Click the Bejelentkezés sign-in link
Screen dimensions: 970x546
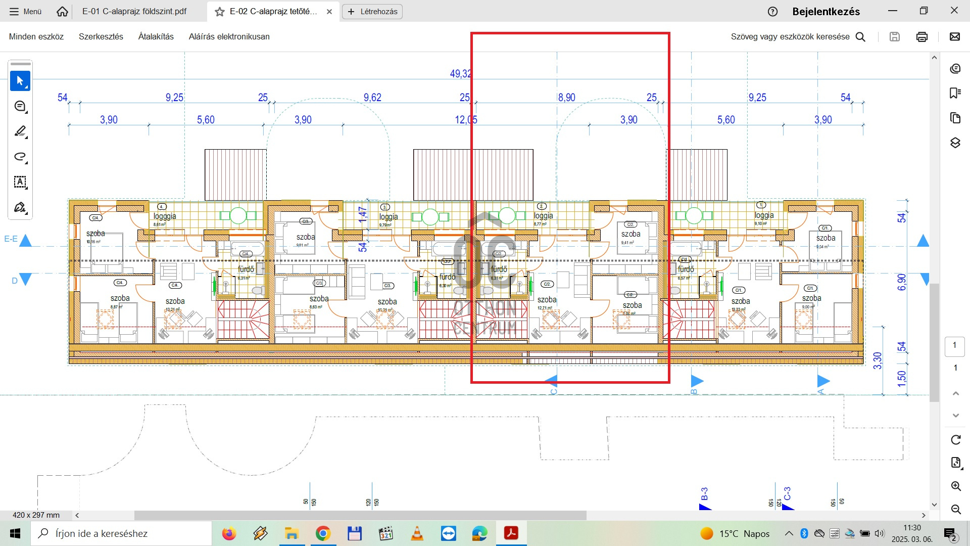[826, 11]
